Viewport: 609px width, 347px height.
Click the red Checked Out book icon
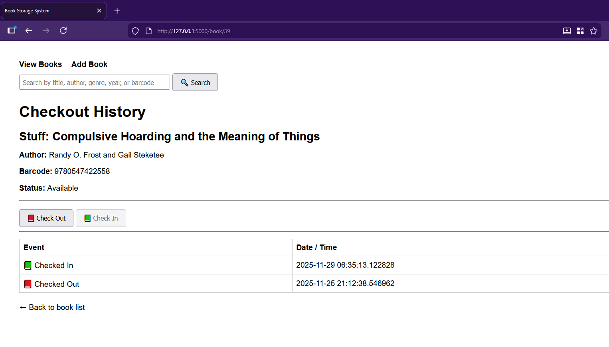tap(28, 284)
